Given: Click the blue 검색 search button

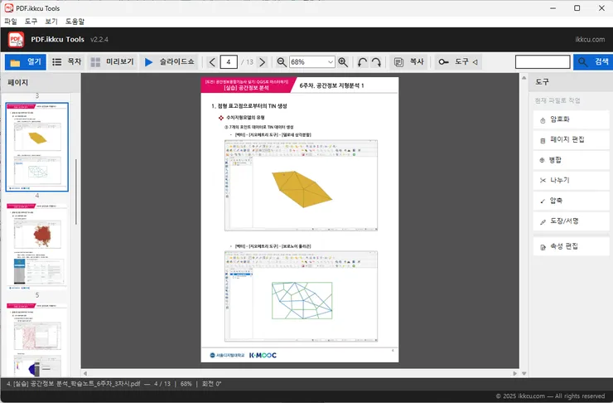Looking at the screenshot, I should (x=592, y=62).
